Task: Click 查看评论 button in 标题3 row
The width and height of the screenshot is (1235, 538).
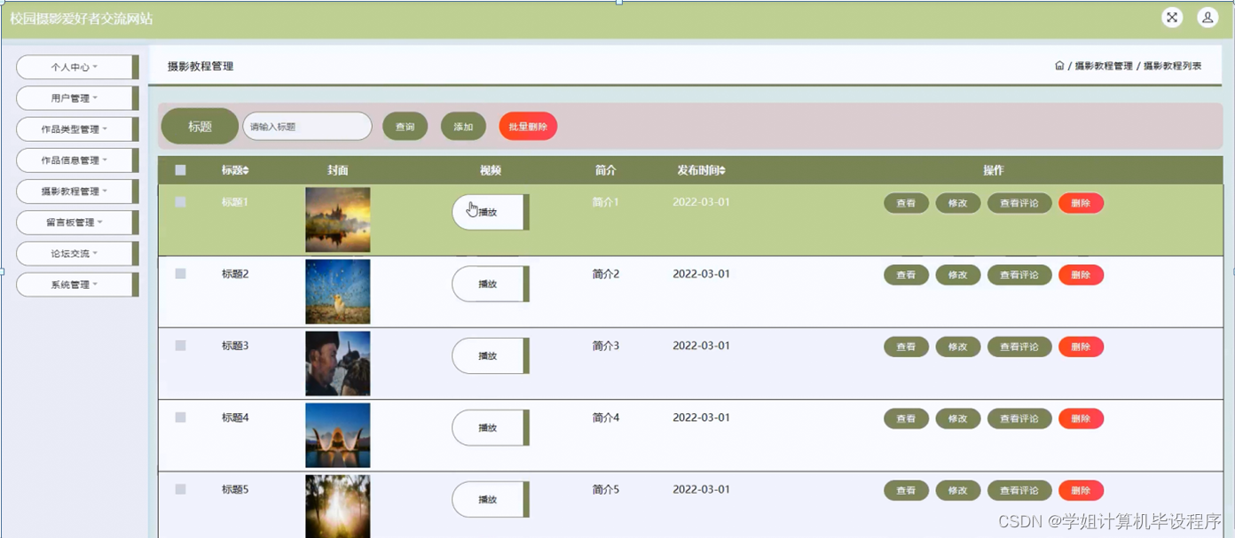Action: point(1019,347)
